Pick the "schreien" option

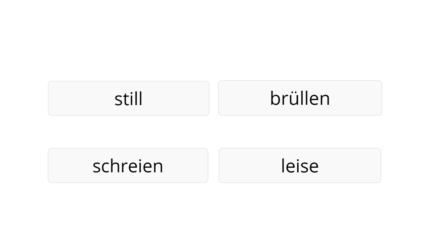tap(128, 166)
